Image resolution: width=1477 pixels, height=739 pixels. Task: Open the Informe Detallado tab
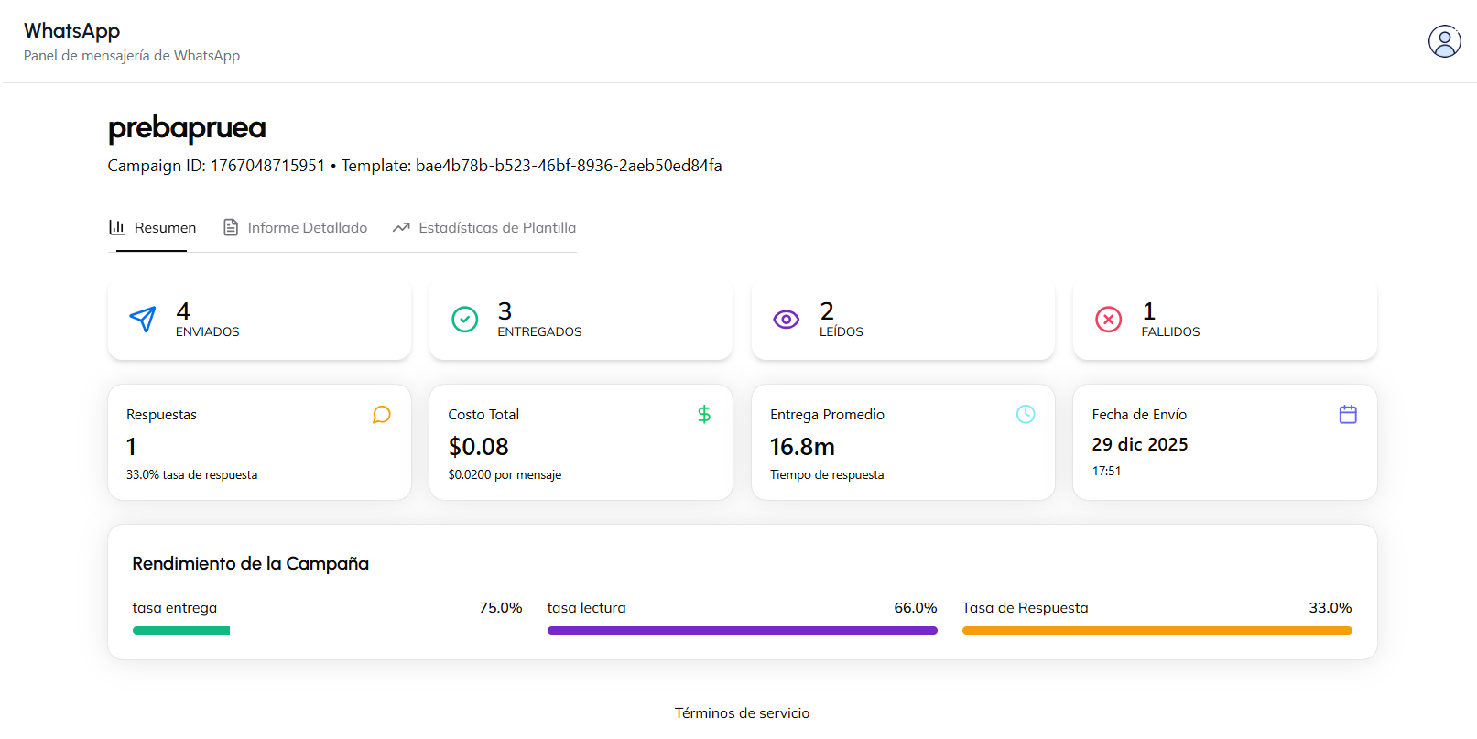(296, 228)
